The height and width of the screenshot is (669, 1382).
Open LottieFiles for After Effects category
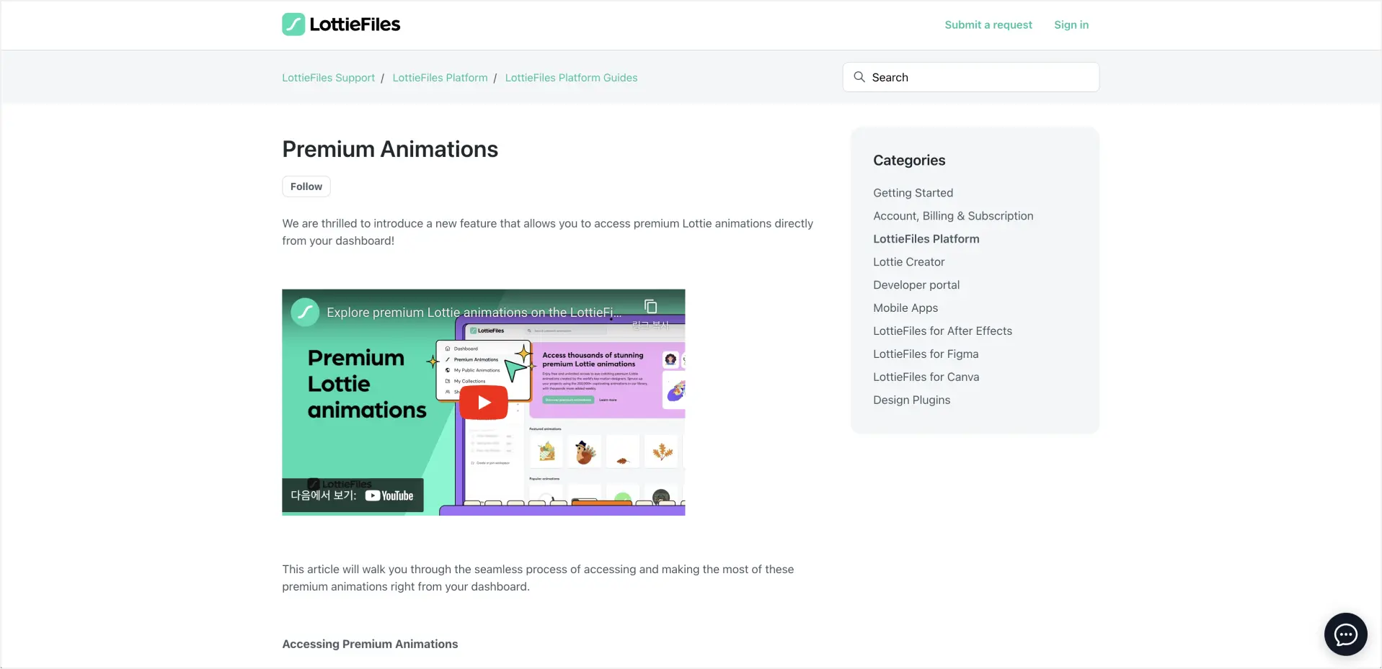pos(942,331)
